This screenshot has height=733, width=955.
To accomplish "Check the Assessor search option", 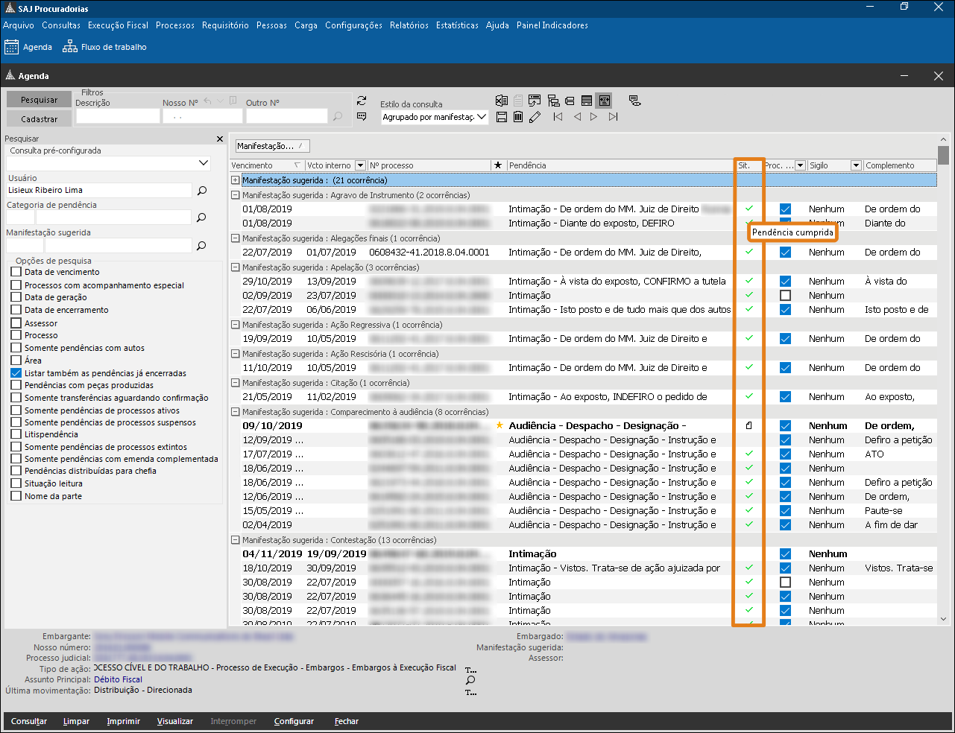I will coord(16,323).
